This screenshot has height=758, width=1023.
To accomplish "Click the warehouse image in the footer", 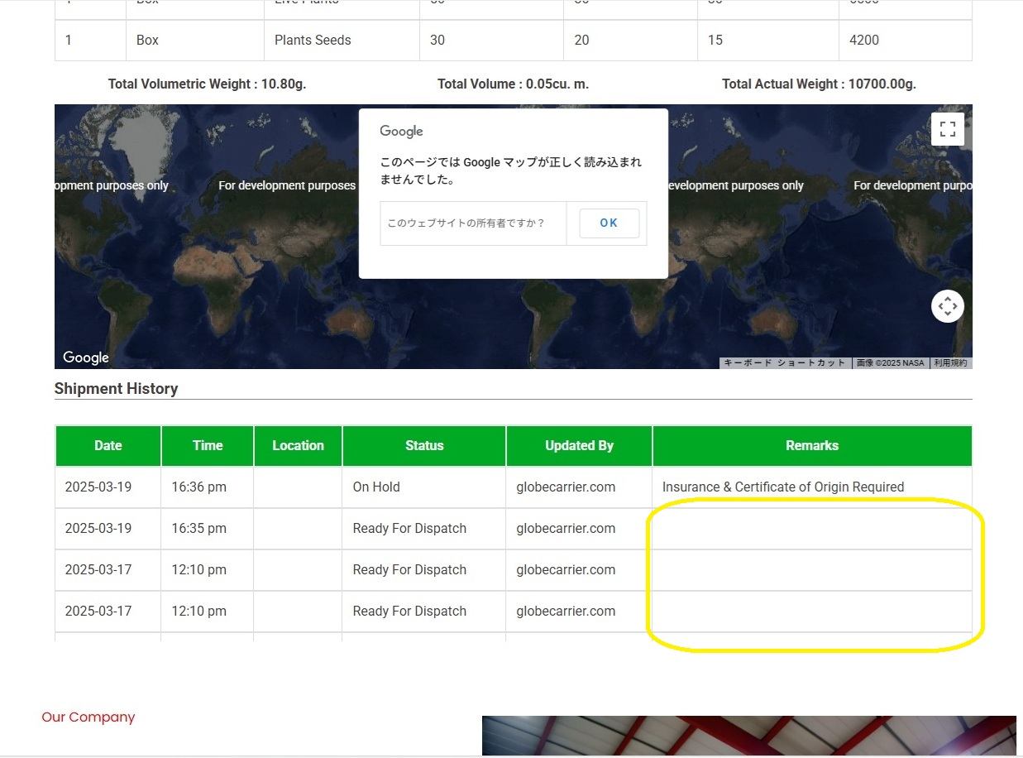I will click(x=748, y=735).
